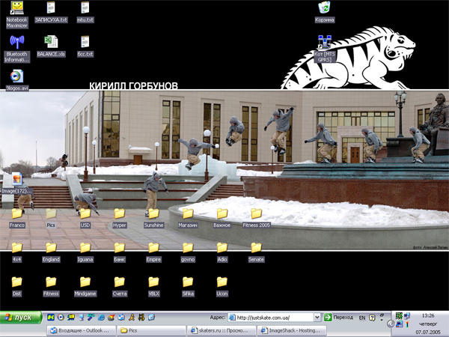The width and height of the screenshot is (449, 337).
Task: Click the EN language indicator
Action: pyautogui.click(x=361, y=318)
